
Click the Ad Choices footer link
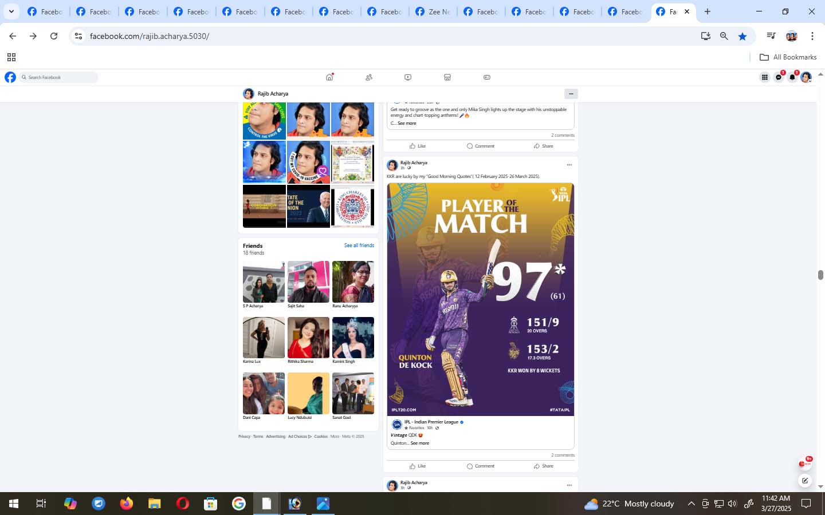point(300,437)
